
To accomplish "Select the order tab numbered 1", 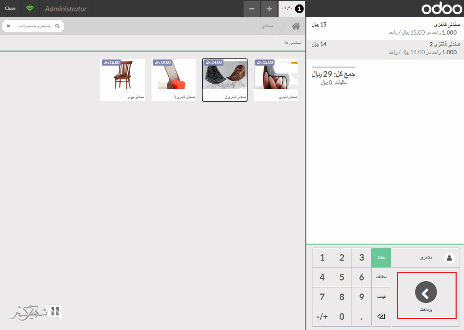I will 292,9.
